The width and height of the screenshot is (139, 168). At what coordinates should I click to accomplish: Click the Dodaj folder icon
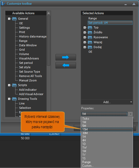90,47
